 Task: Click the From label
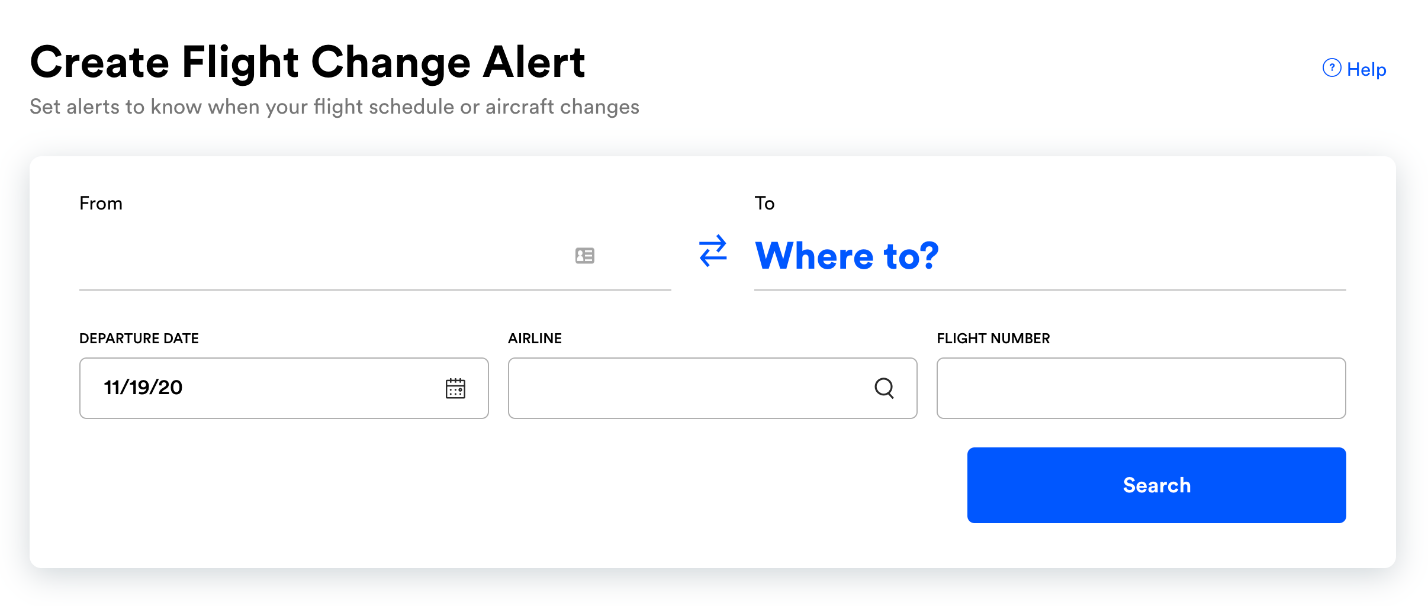pyautogui.click(x=101, y=203)
